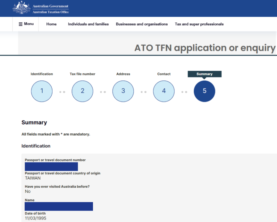The height and width of the screenshot is (222, 277).
Task: Click the Identification step label
Action: pos(42,74)
